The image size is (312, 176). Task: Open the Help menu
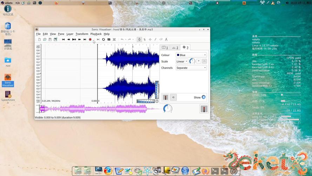[x=107, y=34]
